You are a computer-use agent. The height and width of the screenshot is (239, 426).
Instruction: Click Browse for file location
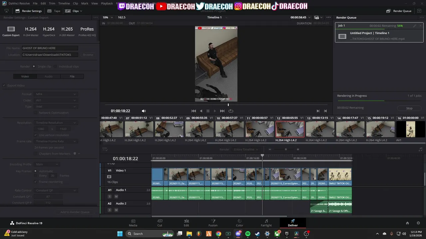click(x=88, y=55)
